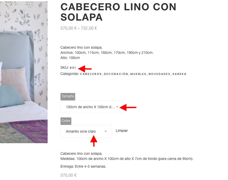Open the Tamaño size dropdown
Image resolution: width=228 pixels, height=180 pixels.
92,107
